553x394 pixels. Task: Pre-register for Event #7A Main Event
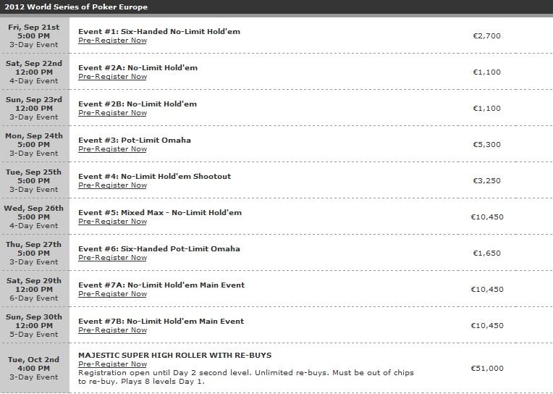(112, 294)
